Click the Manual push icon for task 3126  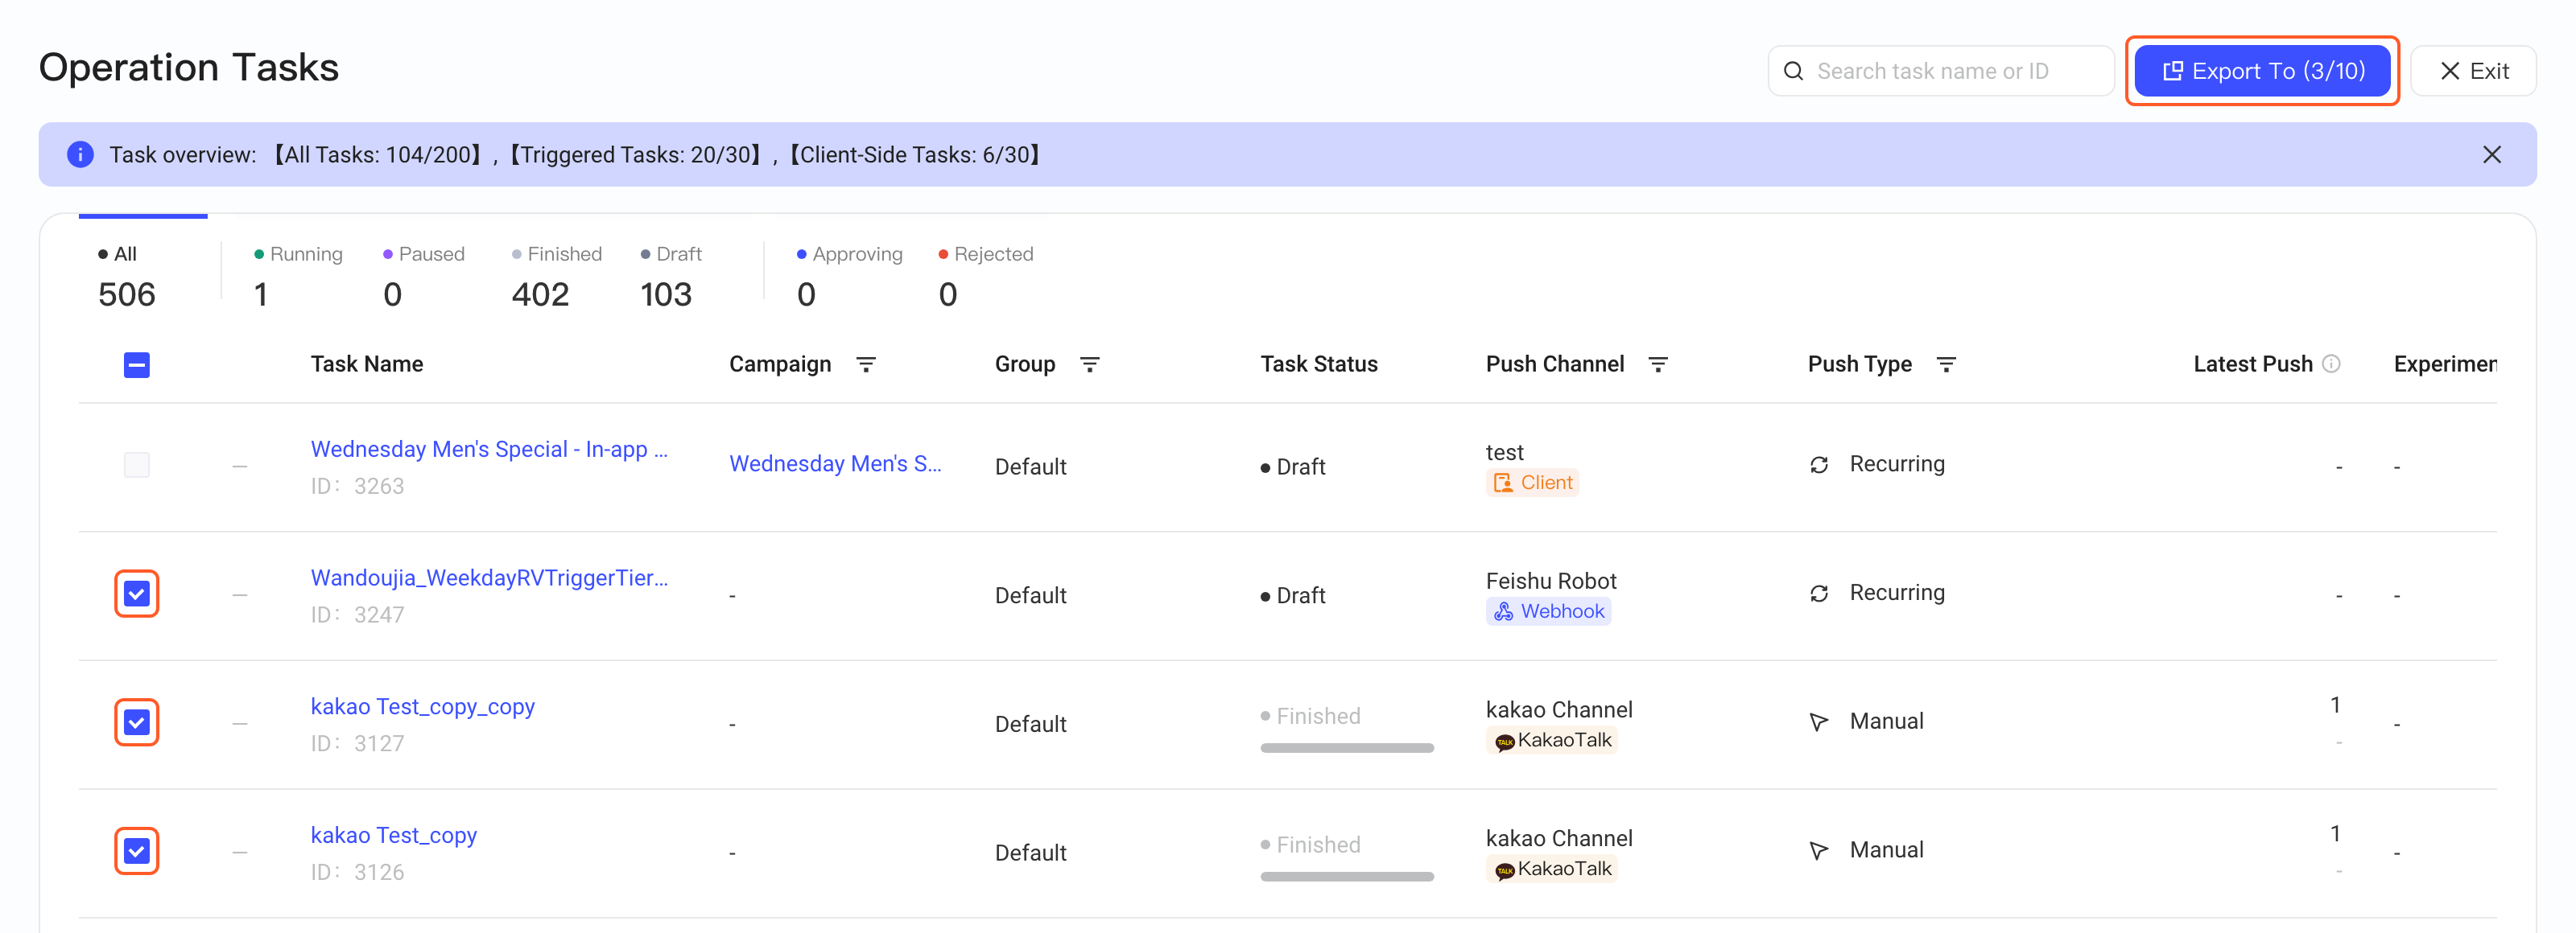click(x=1819, y=850)
